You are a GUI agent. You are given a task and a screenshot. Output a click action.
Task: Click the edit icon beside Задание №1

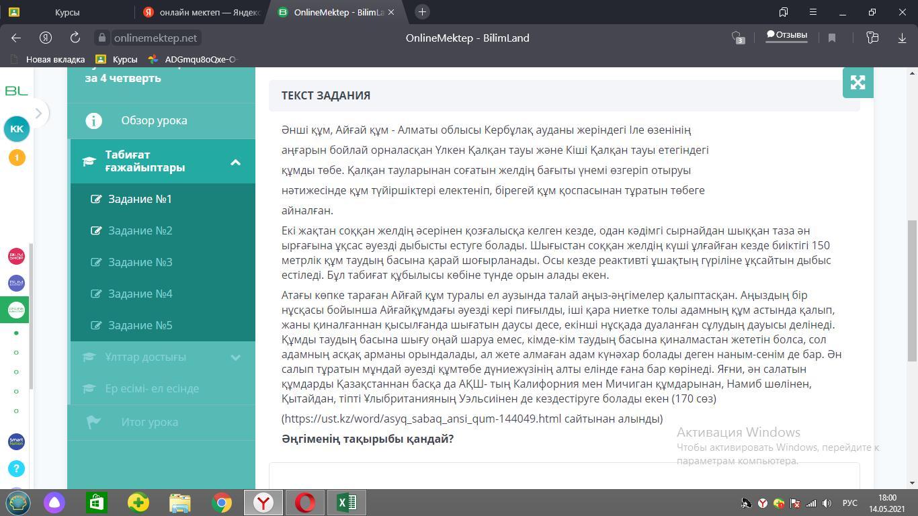coord(97,199)
